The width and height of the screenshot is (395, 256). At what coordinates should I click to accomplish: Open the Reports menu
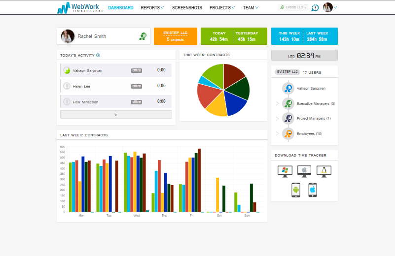(152, 8)
